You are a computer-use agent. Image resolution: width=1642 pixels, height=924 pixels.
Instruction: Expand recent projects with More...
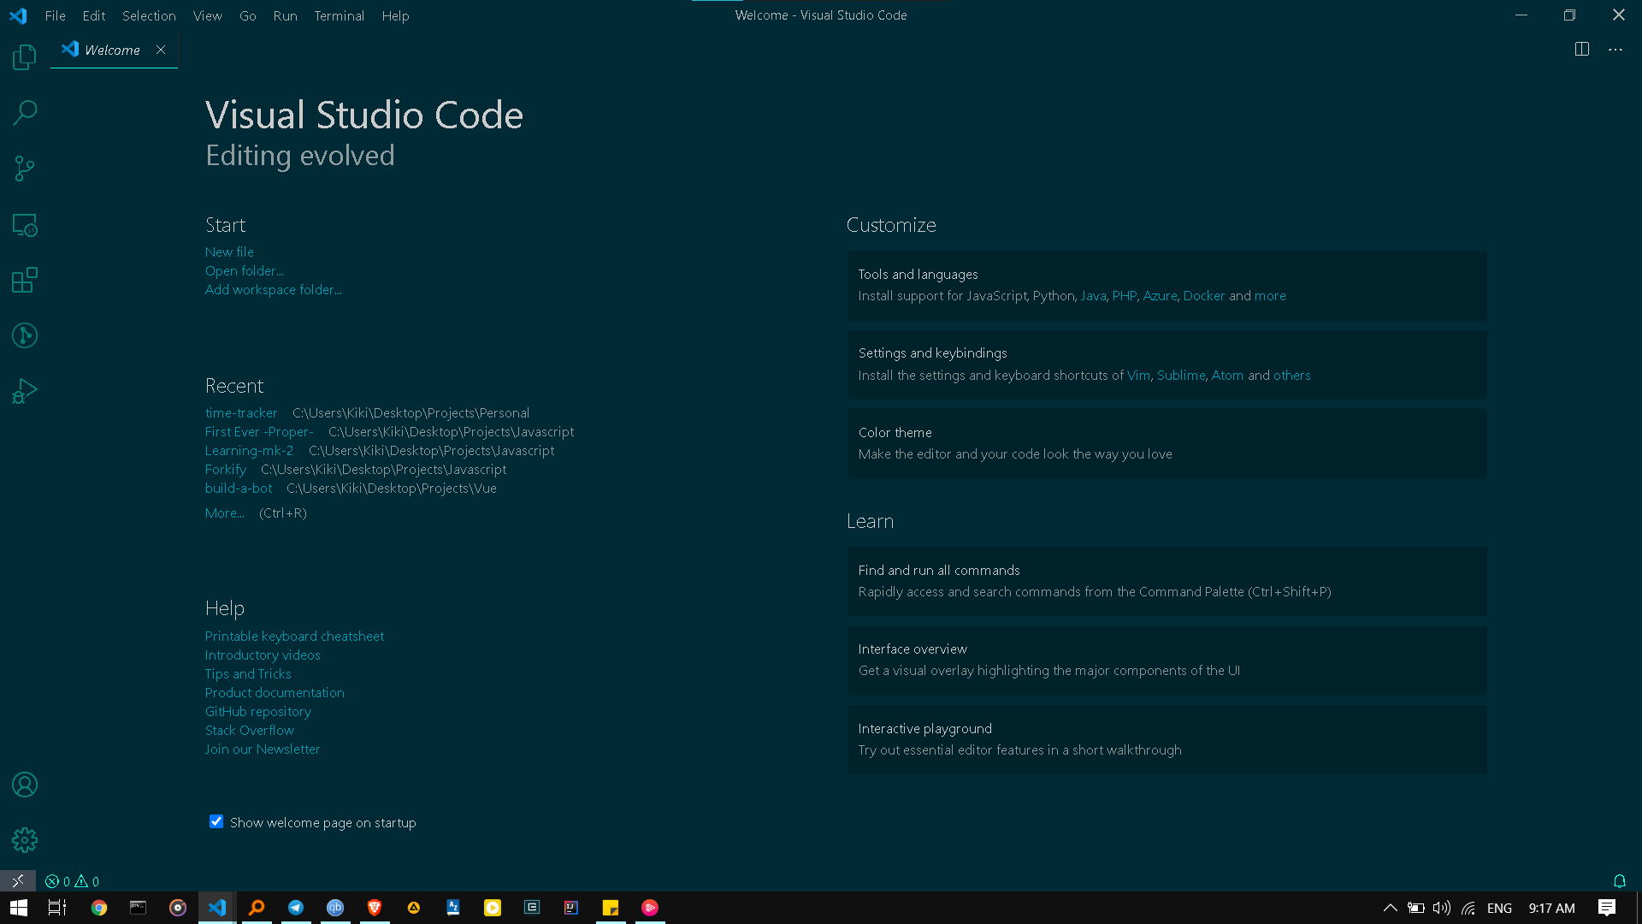(224, 512)
